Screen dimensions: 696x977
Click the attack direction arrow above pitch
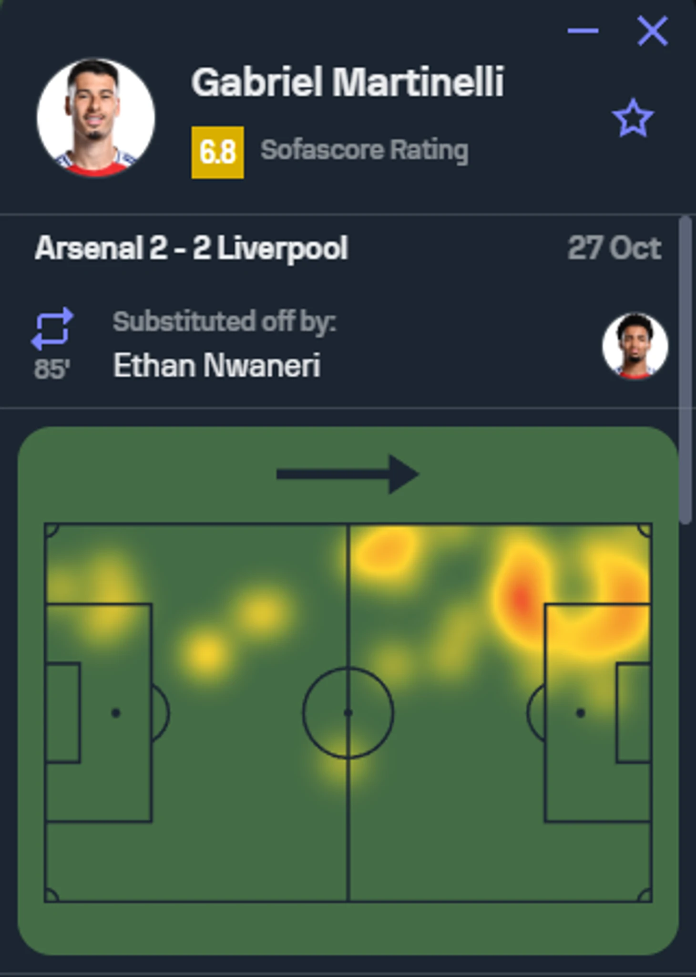click(348, 474)
